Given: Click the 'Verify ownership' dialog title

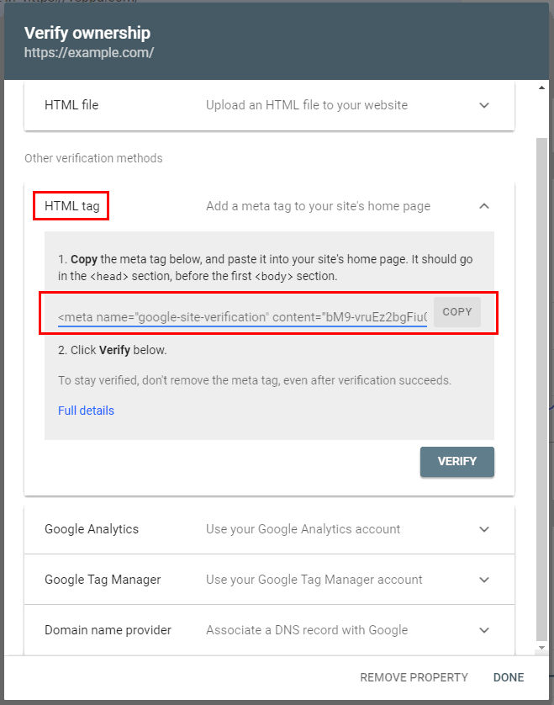Looking at the screenshot, I should (x=87, y=33).
